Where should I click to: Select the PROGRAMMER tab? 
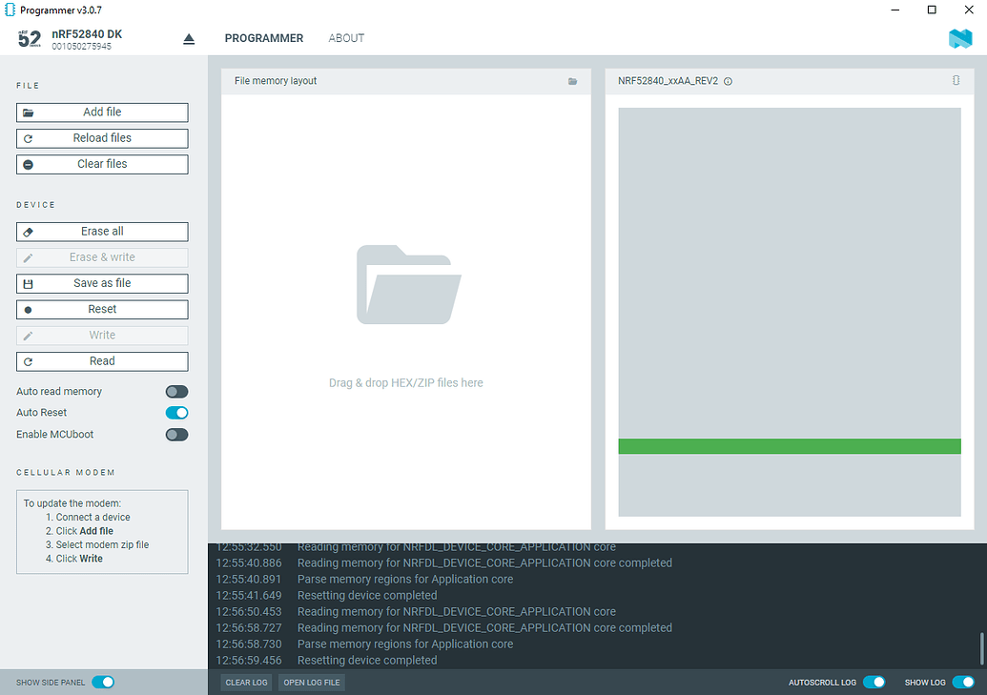click(x=264, y=38)
